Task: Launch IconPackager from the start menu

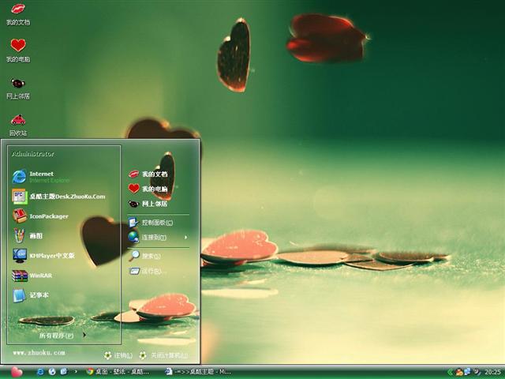Action: coord(48,216)
